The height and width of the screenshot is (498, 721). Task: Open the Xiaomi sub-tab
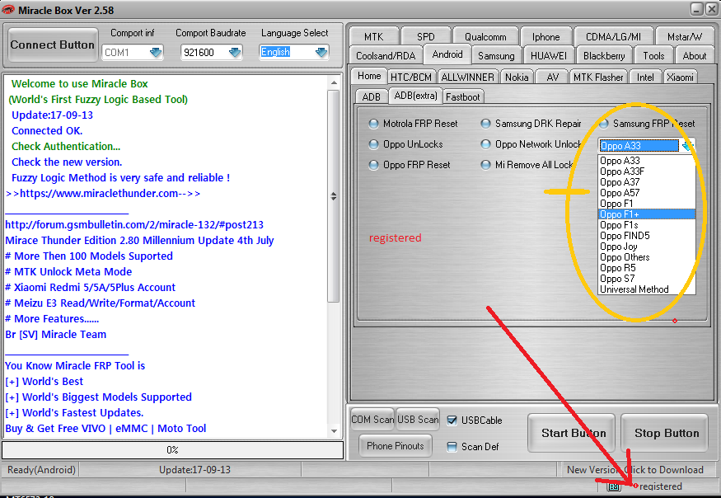[680, 78]
